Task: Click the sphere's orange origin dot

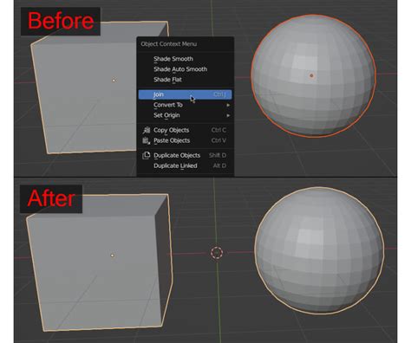Action: (311, 75)
